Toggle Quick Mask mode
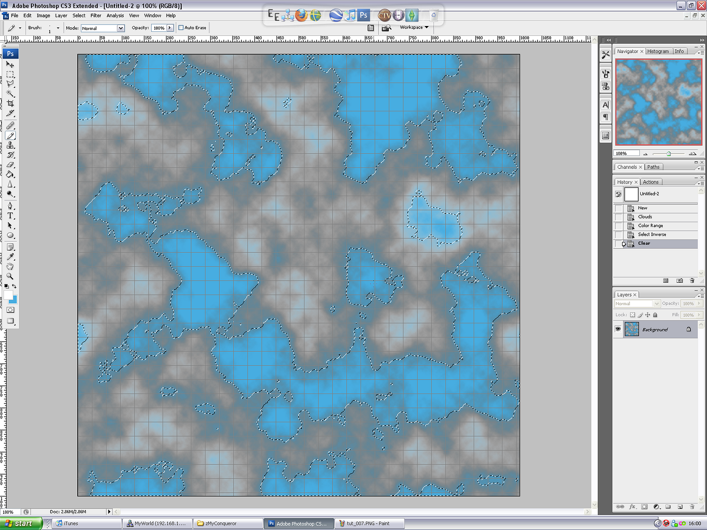 coord(10,310)
